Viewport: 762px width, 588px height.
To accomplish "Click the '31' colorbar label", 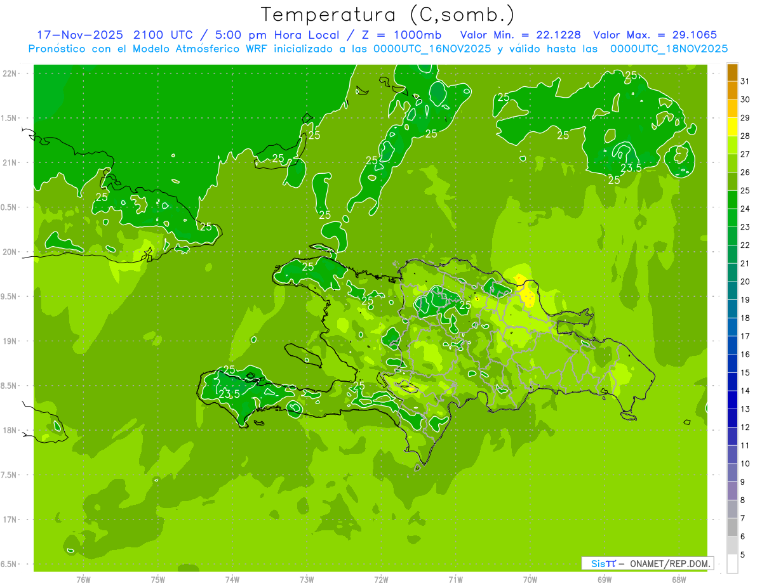I will pos(745,81).
